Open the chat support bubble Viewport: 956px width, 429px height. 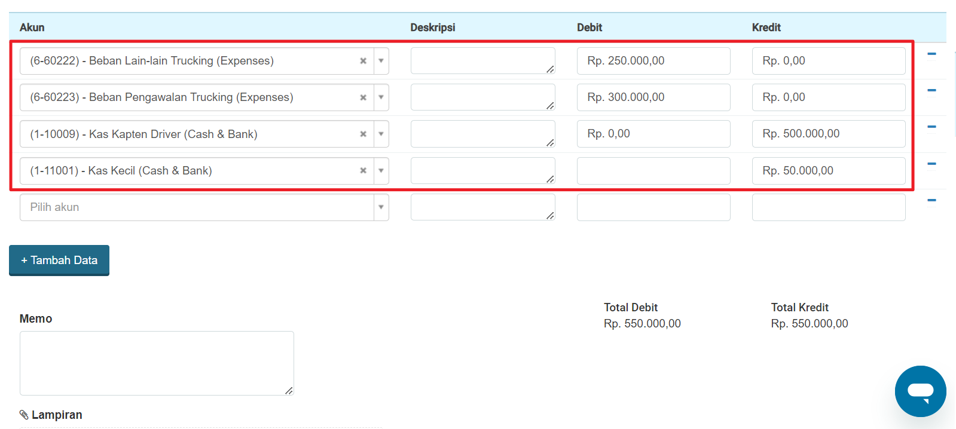(920, 391)
